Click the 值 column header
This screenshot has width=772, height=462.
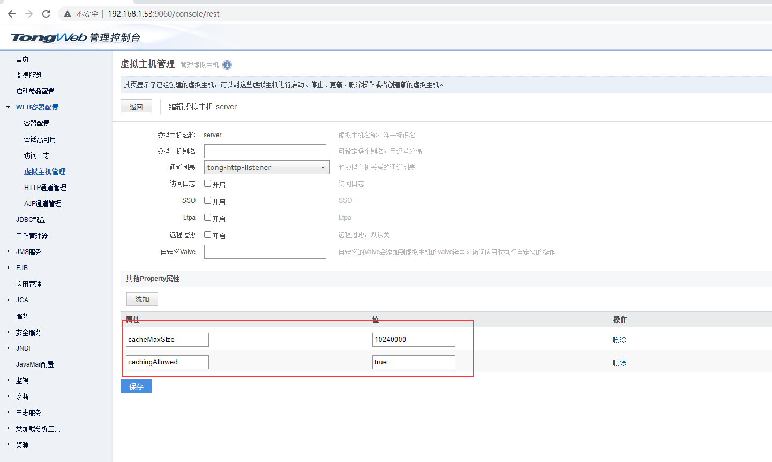(376, 319)
